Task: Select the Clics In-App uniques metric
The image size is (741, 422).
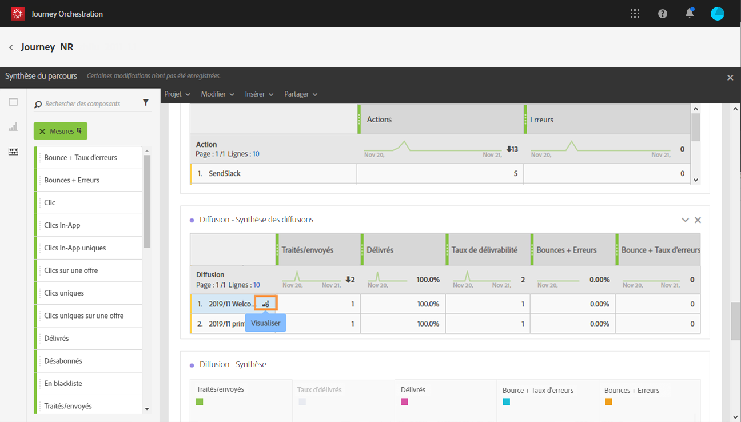Action: [88, 248]
